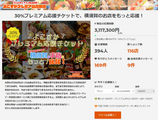Click the envelope icon beside 全体応援メッセージ
Image resolution: width=158 pixels, height=120 pixels.
pyautogui.click(x=129, y=59)
